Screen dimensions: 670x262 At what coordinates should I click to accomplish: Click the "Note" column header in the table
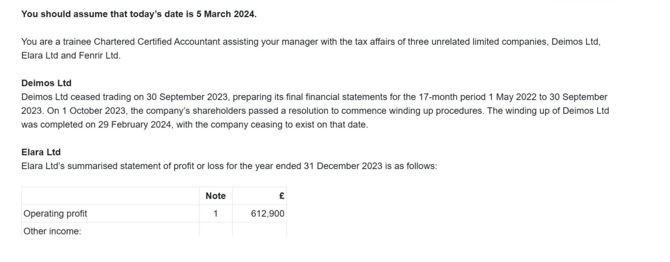(215, 196)
